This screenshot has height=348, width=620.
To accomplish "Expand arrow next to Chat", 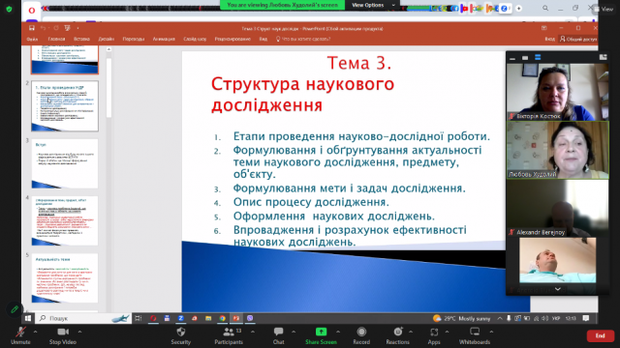I will pos(294,332).
